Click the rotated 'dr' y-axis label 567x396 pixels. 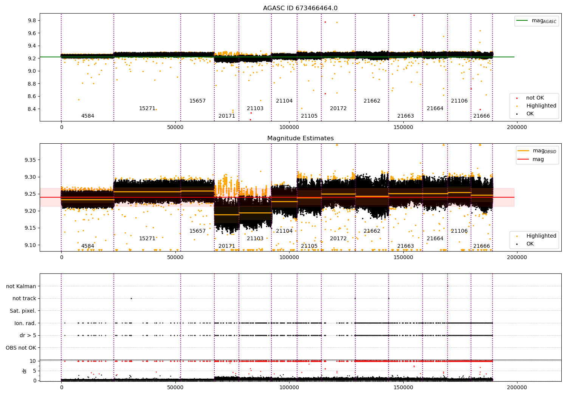coord(25,371)
